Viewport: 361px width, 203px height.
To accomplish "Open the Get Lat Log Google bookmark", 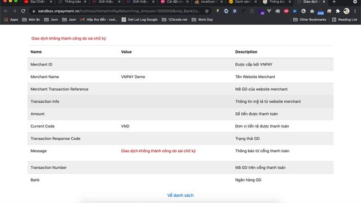I will click(x=139, y=20).
